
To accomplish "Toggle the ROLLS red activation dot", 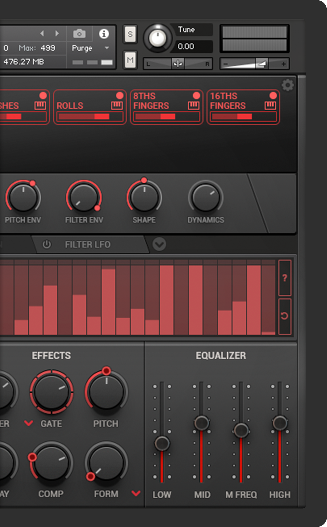I will 120,95.
